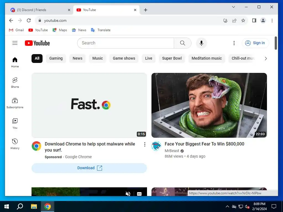Open the Windows Start menu

pos(7,206)
